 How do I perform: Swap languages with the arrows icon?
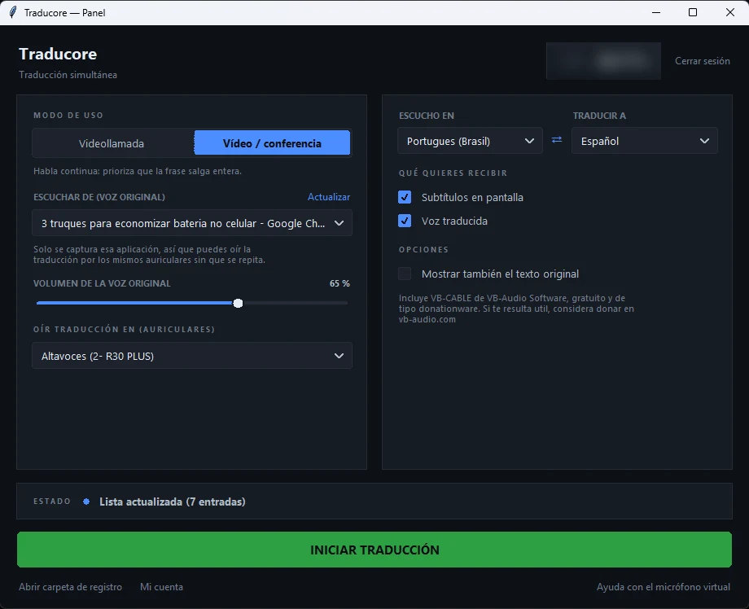pyautogui.click(x=557, y=140)
